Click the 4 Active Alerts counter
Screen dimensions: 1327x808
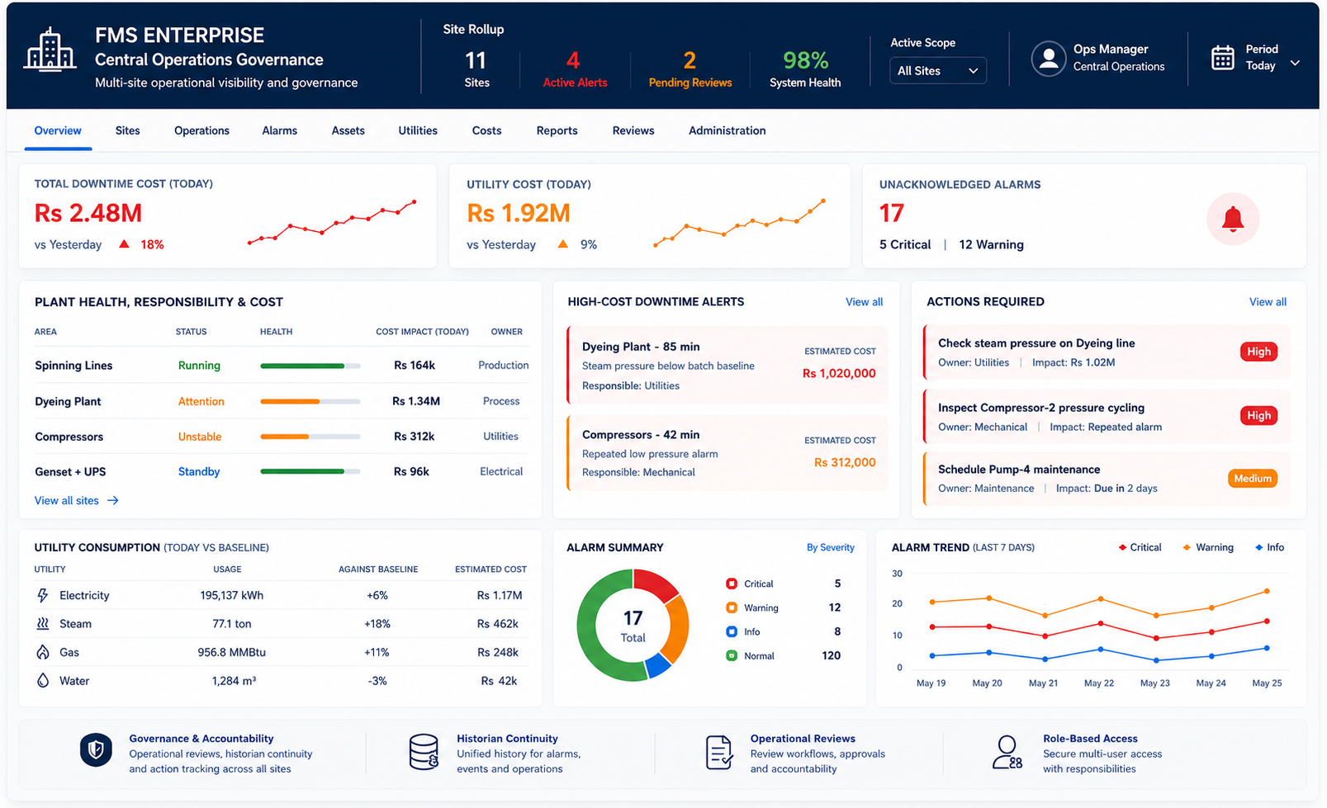575,69
